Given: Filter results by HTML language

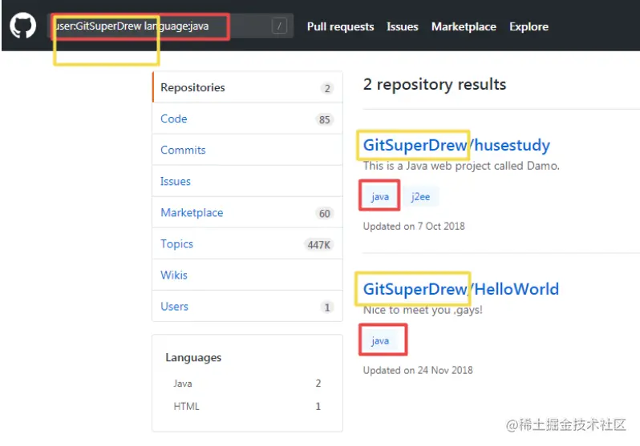Looking at the screenshot, I should (x=247, y=406).
